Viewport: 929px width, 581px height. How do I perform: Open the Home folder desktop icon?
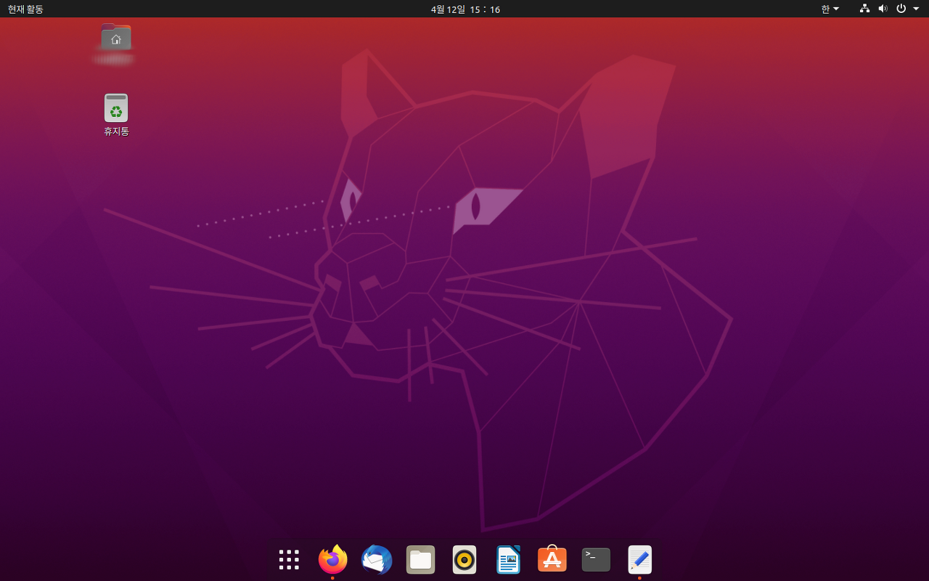pos(116,37)
